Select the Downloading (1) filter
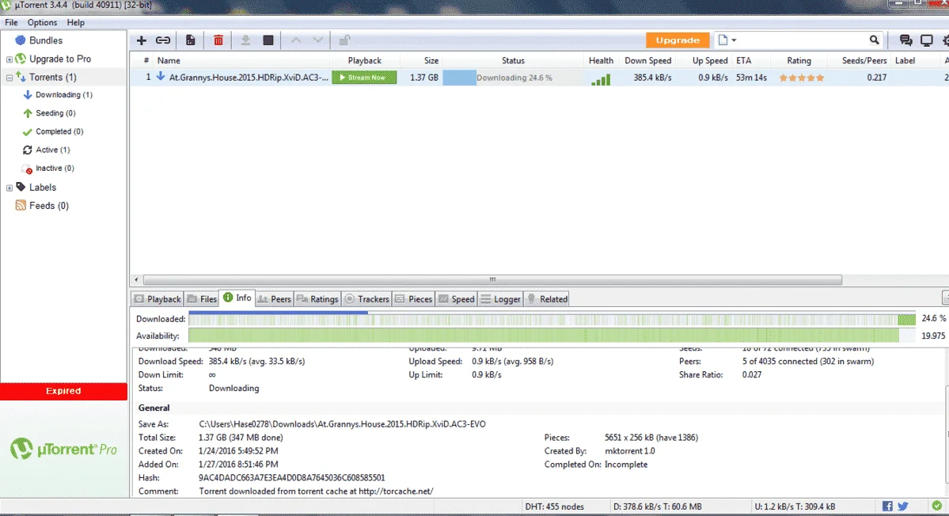This screenshot has height=516, width=949. pyautogui.click(x=63, y=95)
